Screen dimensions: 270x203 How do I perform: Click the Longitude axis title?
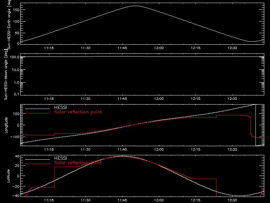(x=6, y=125)
